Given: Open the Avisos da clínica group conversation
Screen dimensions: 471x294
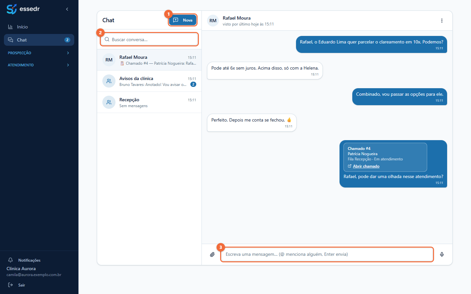Looking at the screenshot, I should click(149, 81).
